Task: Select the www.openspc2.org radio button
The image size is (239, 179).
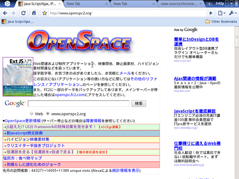Action: (48, 113)
